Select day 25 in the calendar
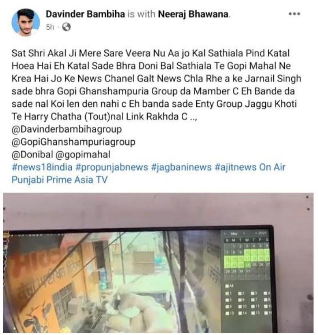This screenshot has width=318, height=335. pos(254,265)
